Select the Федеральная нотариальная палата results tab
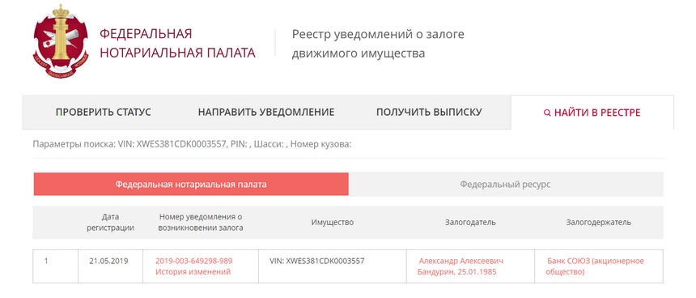Viewport: 696px width, 298px height. tap(191, 185)
